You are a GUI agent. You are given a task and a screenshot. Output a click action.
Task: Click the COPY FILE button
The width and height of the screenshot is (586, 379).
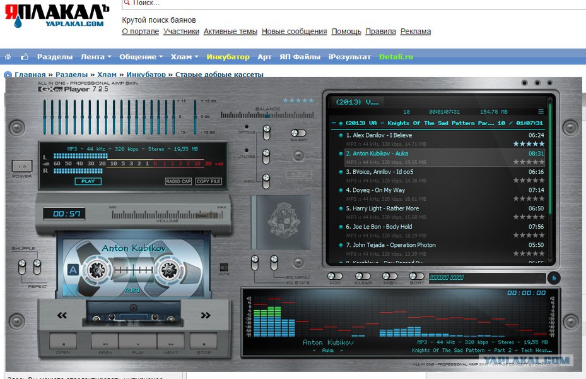coord(209,181)
